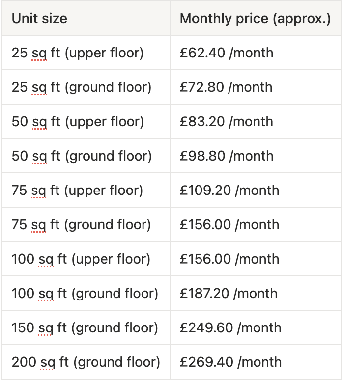Click the Monthly price (approx.) header

(256, 18)
